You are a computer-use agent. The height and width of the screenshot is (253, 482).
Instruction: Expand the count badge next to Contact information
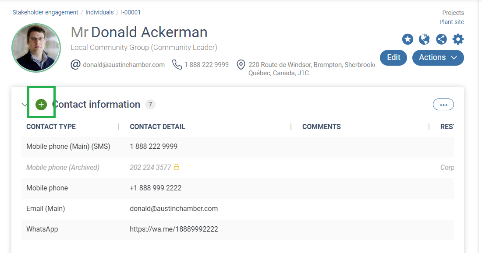point(149,104)
